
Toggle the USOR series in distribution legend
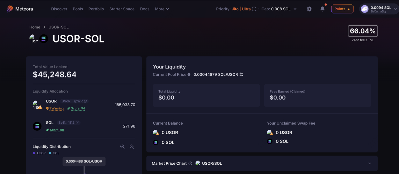pyautogui.click(x=39, y=153)
